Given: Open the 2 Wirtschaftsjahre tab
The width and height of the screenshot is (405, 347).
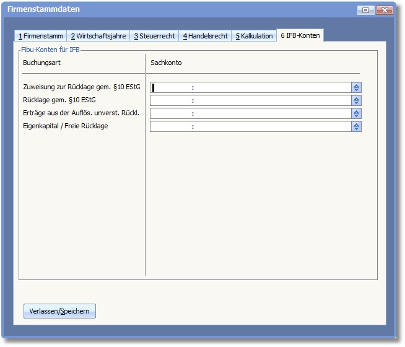Looking at the screenshot, I should [98, 36].
